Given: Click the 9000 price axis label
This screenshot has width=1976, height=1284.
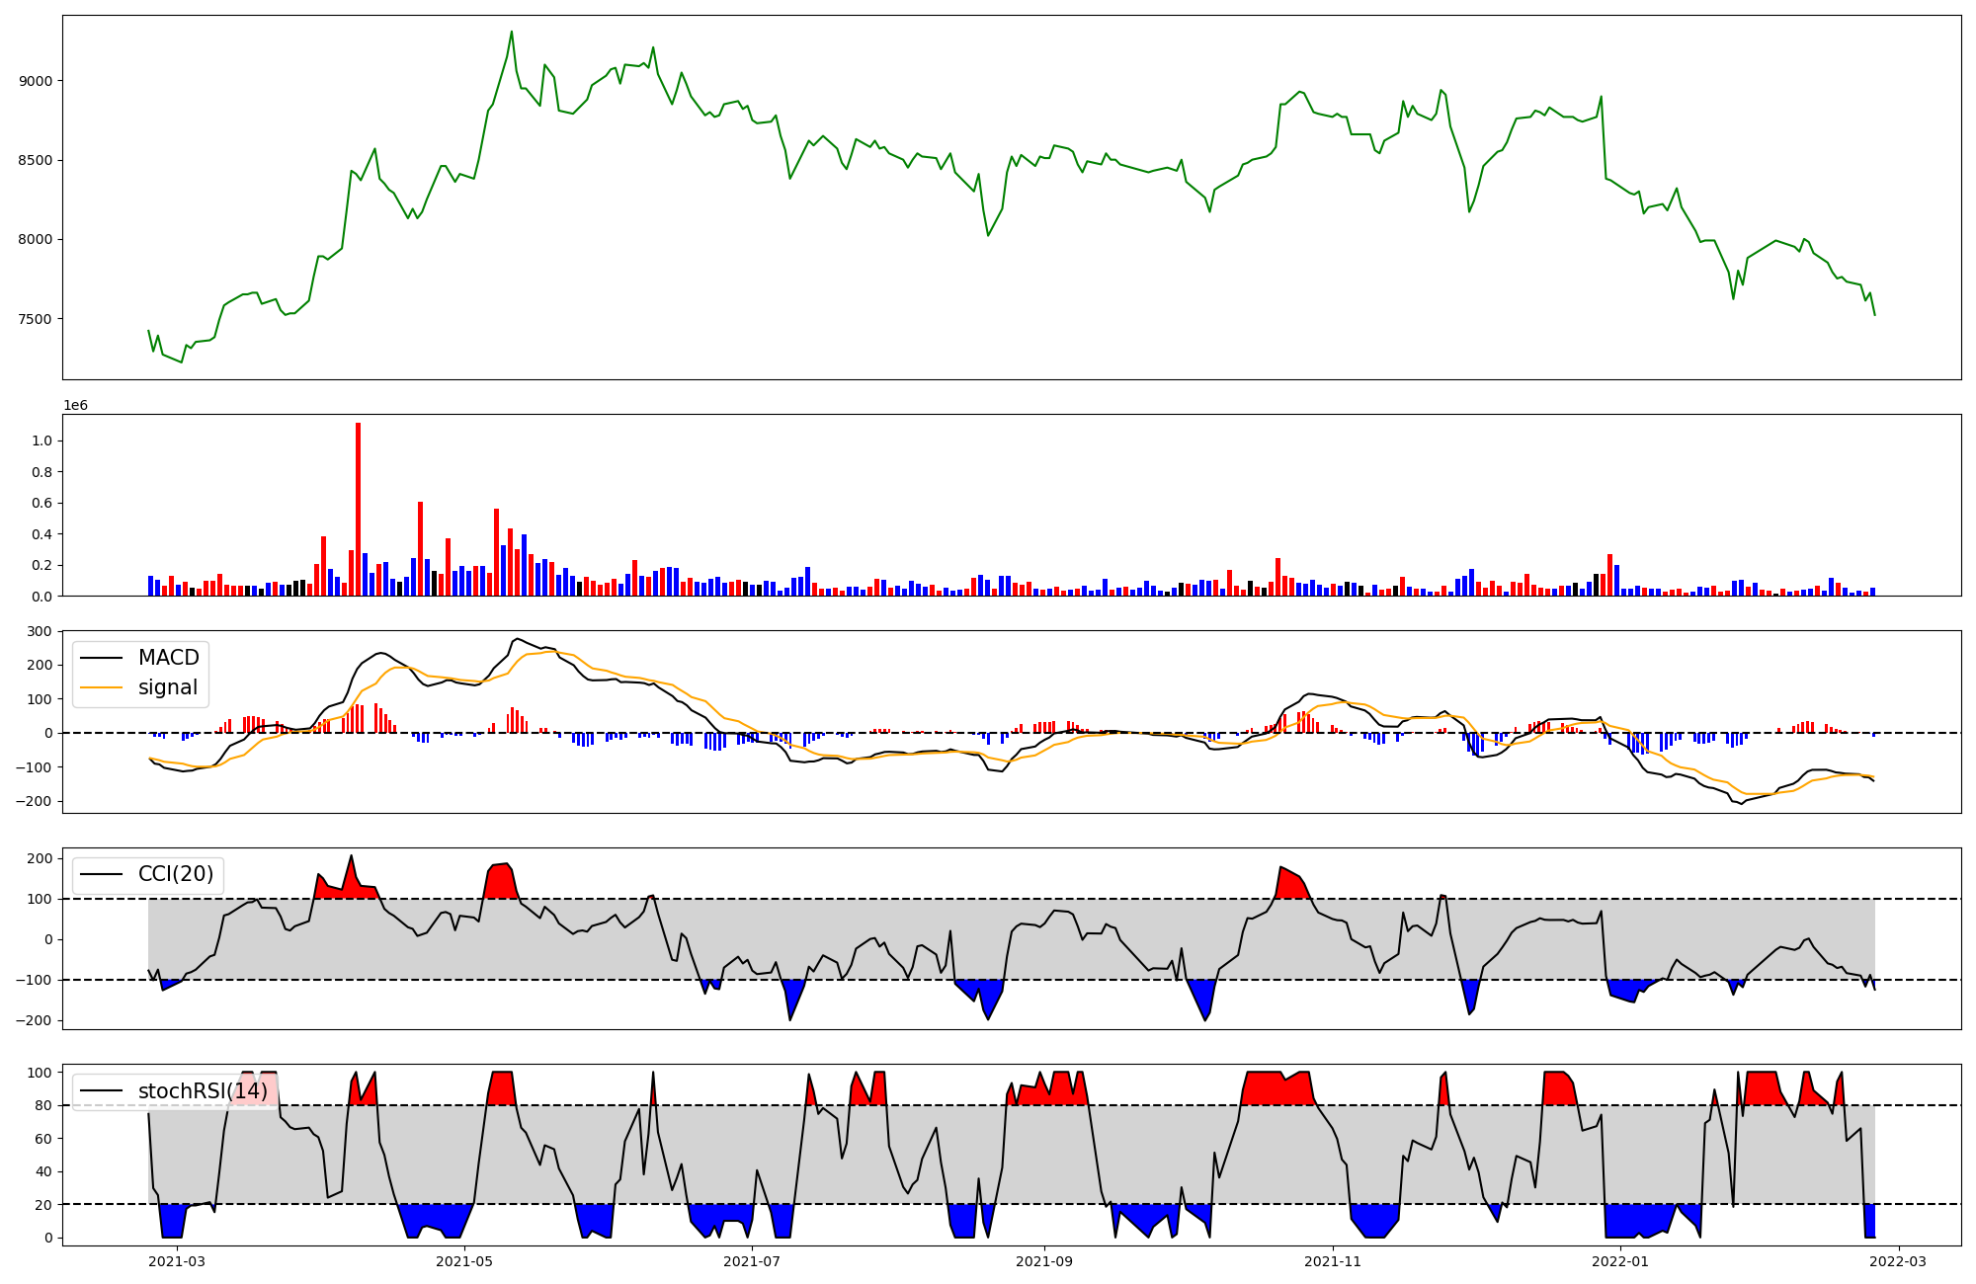Looking at the screenshot, I should (36, 81).
